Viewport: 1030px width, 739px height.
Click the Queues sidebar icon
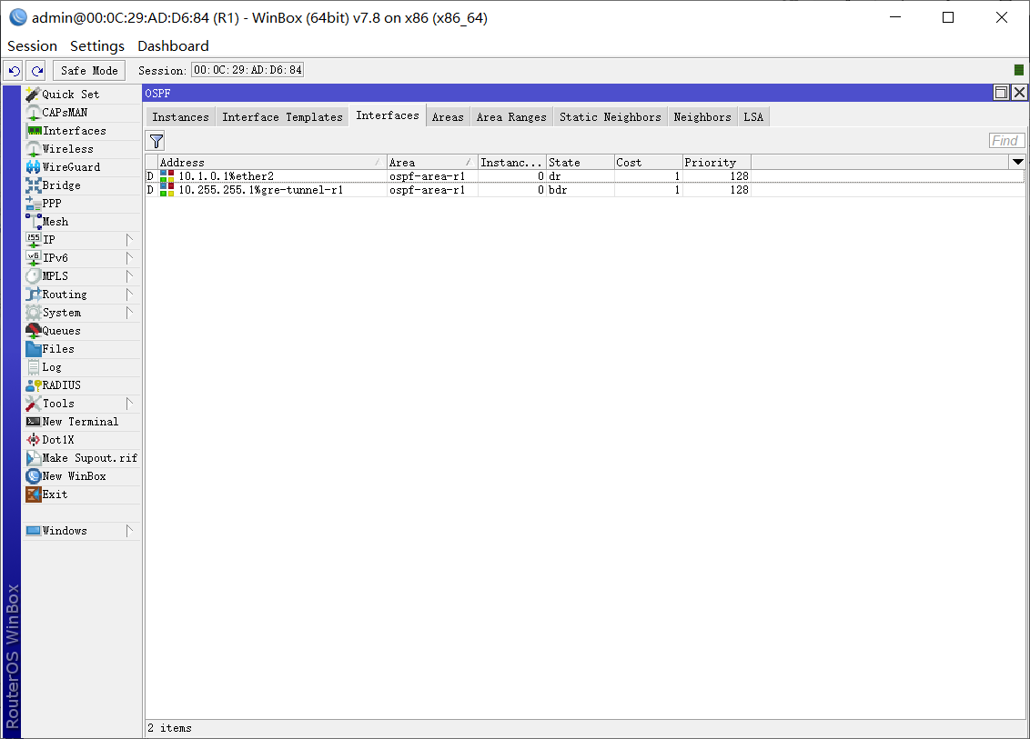click(x=33, y=331)
